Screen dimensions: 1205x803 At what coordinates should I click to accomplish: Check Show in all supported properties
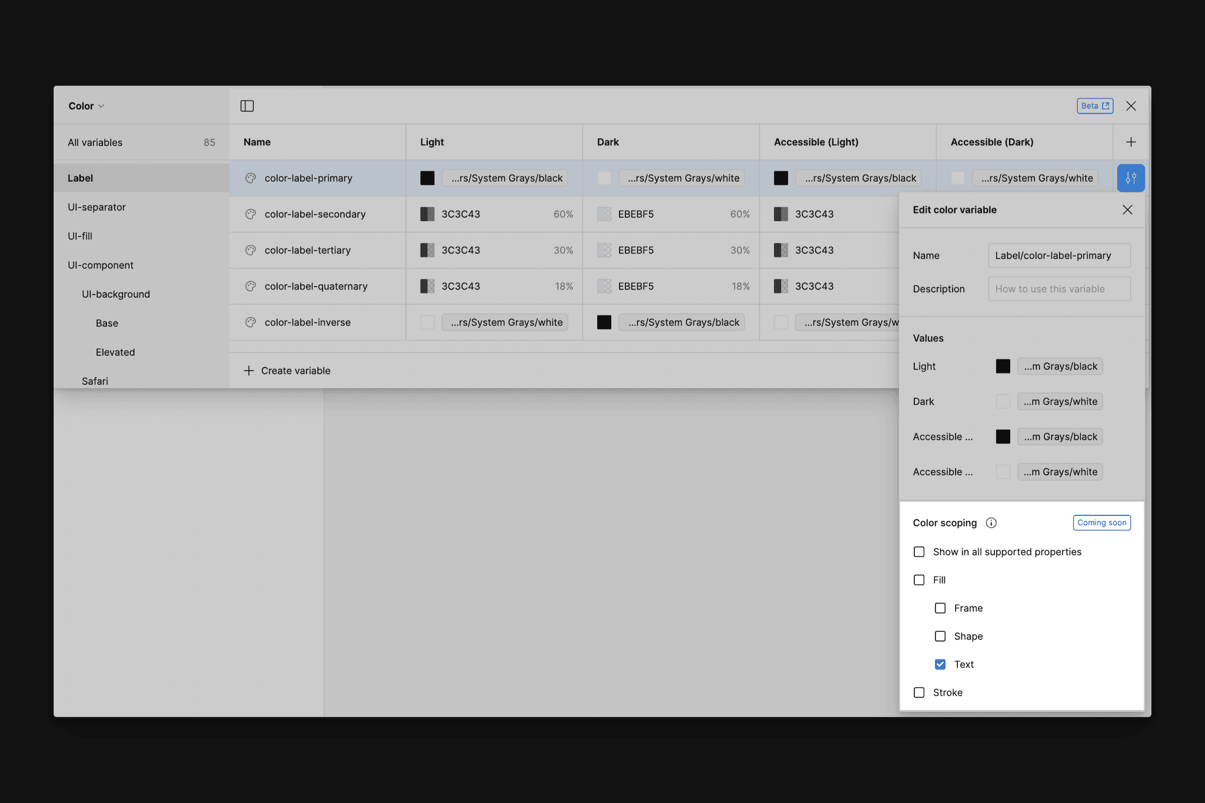[x=919, y=552]
